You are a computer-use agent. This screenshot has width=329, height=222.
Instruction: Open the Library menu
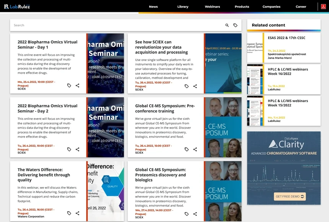coord(183,7)
